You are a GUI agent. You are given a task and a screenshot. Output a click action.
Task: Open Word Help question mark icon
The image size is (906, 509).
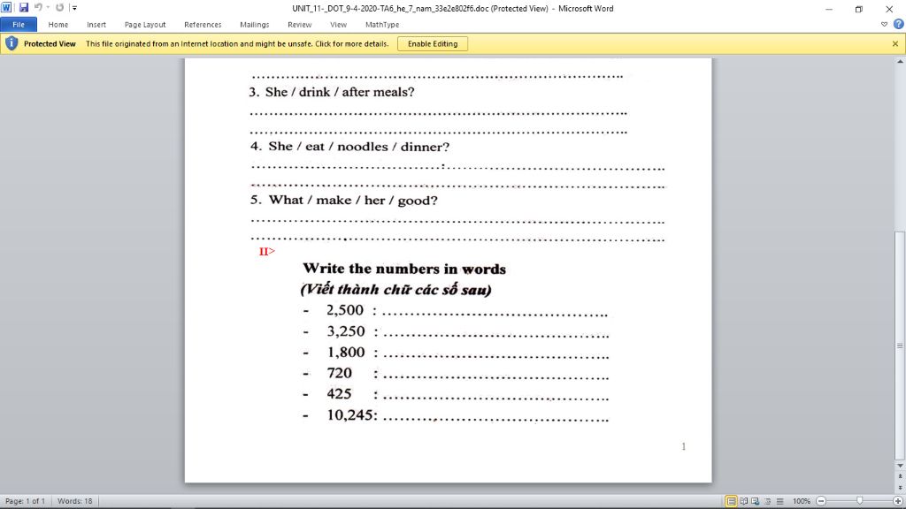coord(898,24)
